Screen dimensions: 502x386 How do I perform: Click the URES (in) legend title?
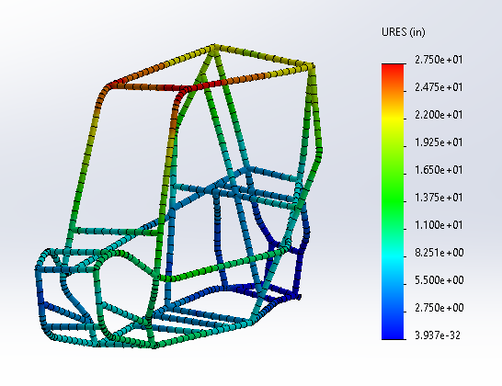tap(404, 32)
